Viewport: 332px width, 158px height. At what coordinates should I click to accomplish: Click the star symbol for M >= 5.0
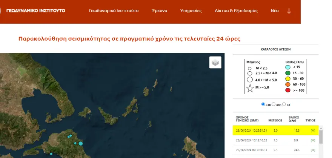(x=249, y=89)
